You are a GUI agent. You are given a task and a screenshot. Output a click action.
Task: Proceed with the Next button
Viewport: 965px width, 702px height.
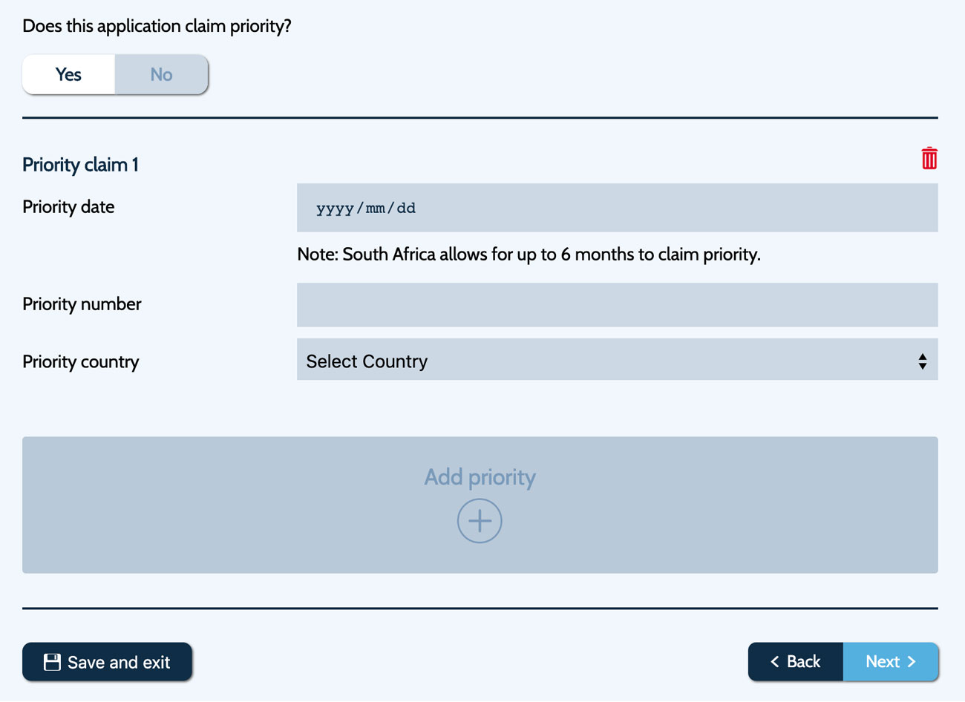891,661
